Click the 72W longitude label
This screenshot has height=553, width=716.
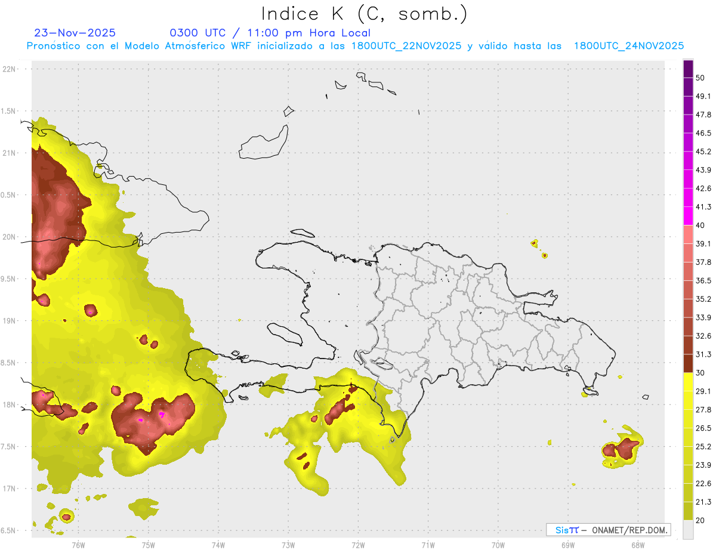(358, 545)
